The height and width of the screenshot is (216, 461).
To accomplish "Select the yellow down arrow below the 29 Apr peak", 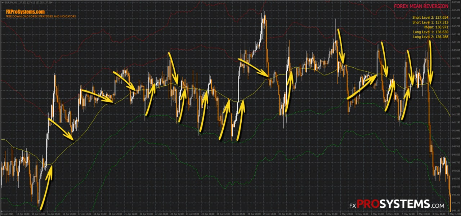I will 254,67.
